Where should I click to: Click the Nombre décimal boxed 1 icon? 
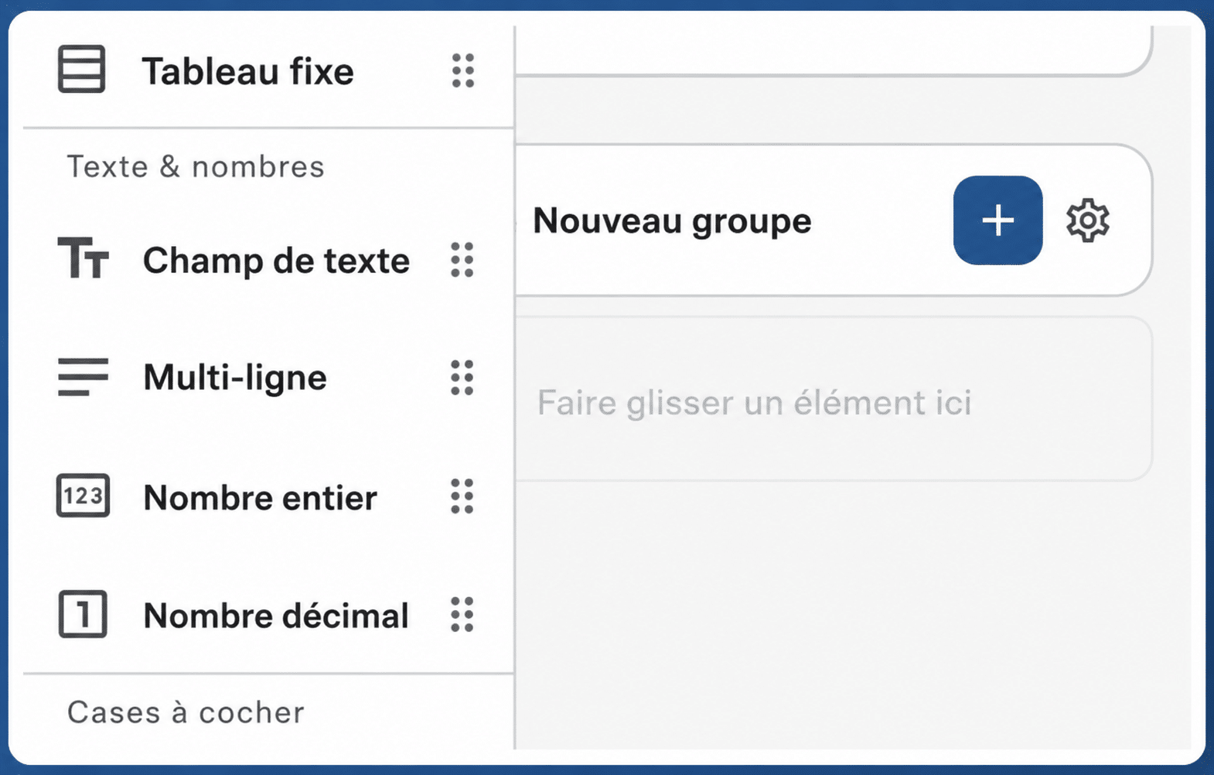click(83, 614)
